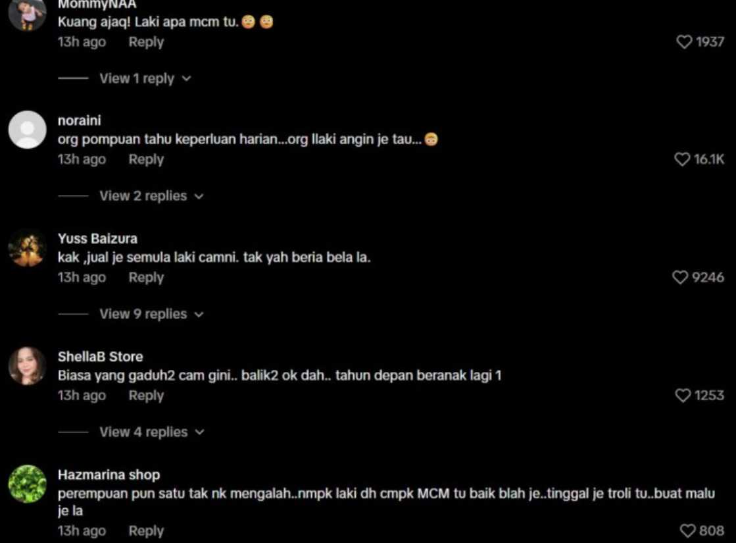736x543 pixels.
Task: Like MommyNAA's comment with 1937 likes
Action: [684, 42]
